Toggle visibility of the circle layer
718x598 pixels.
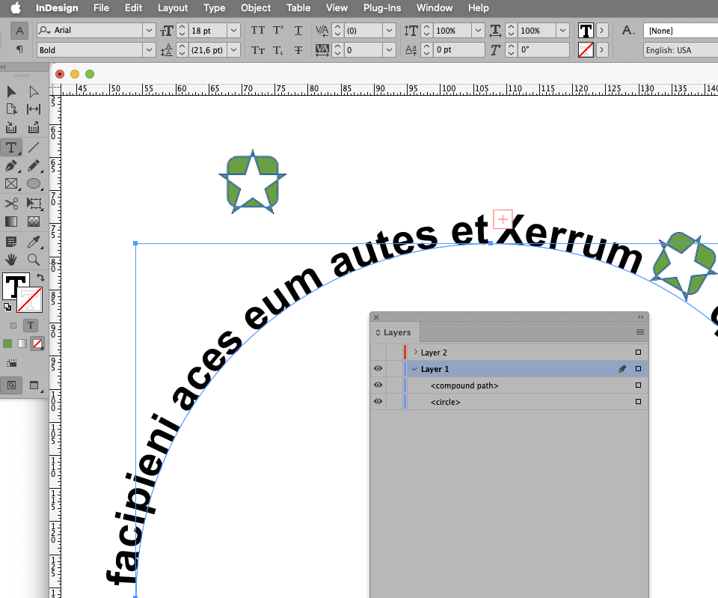pos(378,401)
